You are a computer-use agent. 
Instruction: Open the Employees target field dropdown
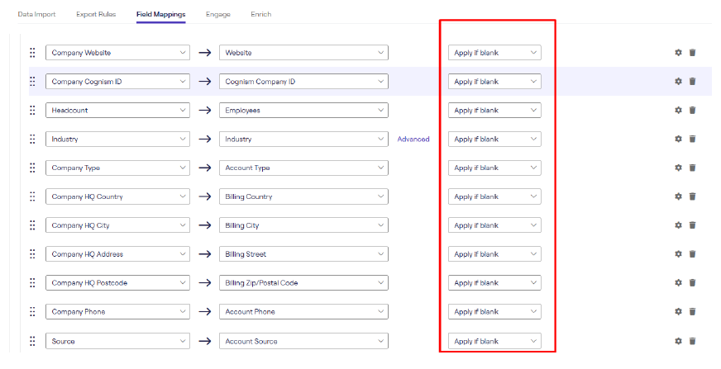click(x=303, y=110)
